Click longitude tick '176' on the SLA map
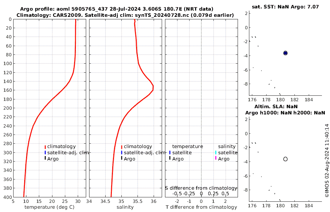The width and height of the screenshot is (330, 212). tap(252, 206)
